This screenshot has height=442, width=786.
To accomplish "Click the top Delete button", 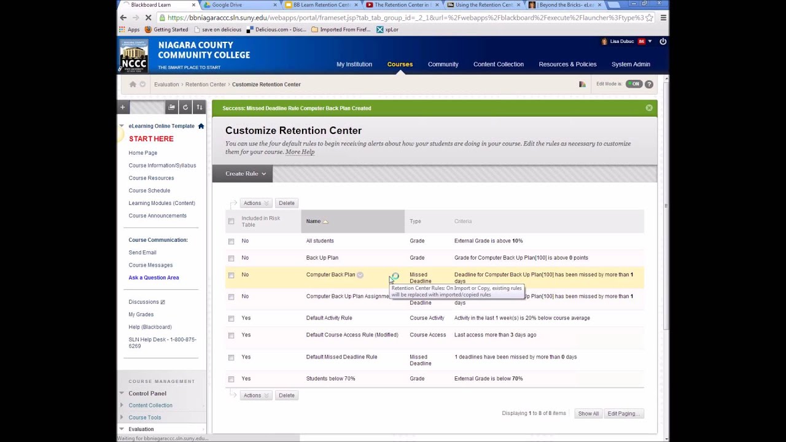I will 287,203.
